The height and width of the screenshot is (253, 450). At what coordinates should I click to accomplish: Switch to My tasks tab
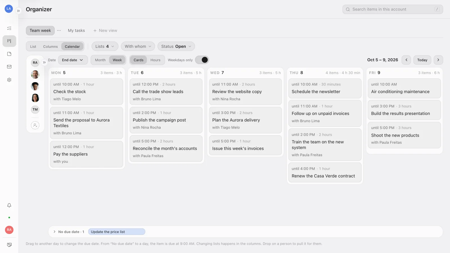76,30
